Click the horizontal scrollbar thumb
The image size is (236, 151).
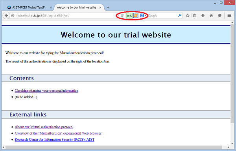[114, 147]
